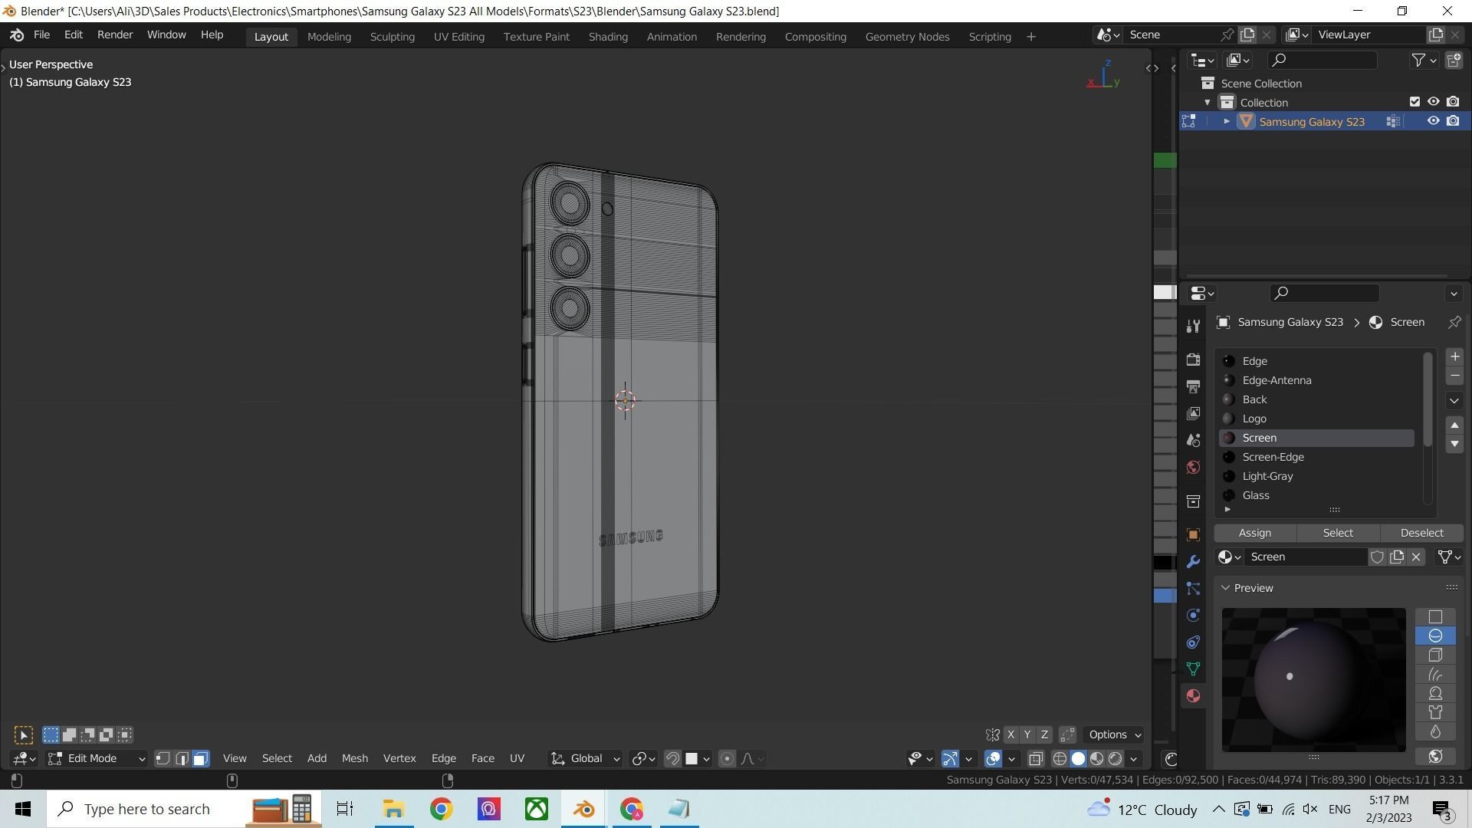Switch to material preview shading
The width and height of the screenshot is (1472, 828).
pyautogui.click(x=1097, y=758)
